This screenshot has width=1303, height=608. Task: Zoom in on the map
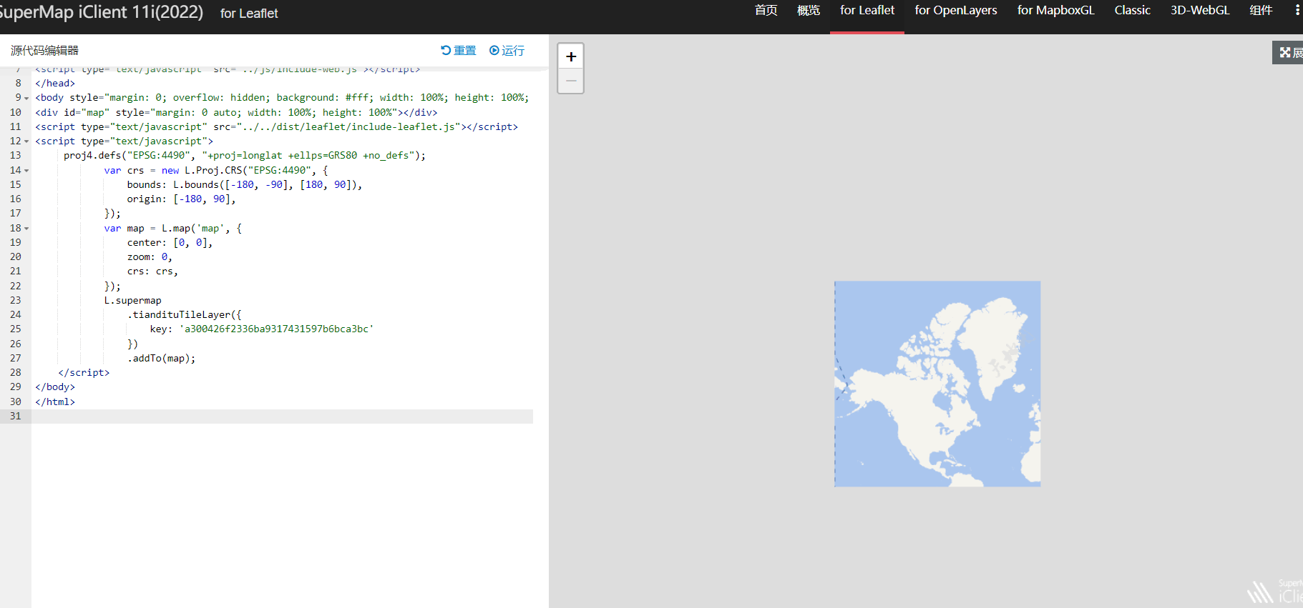[x=571, y=56]
